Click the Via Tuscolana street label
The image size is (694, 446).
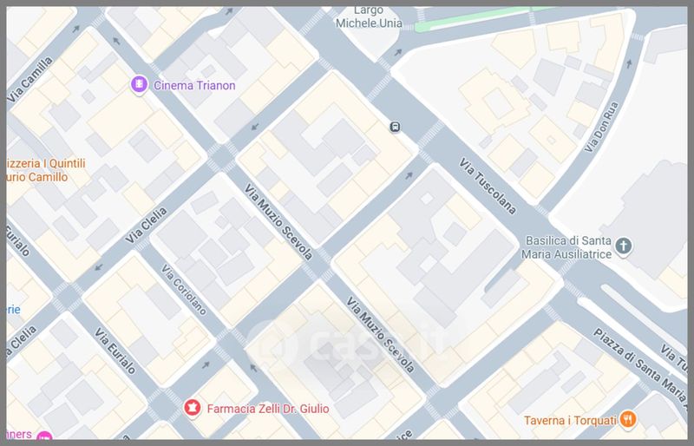tap(488, 186)
